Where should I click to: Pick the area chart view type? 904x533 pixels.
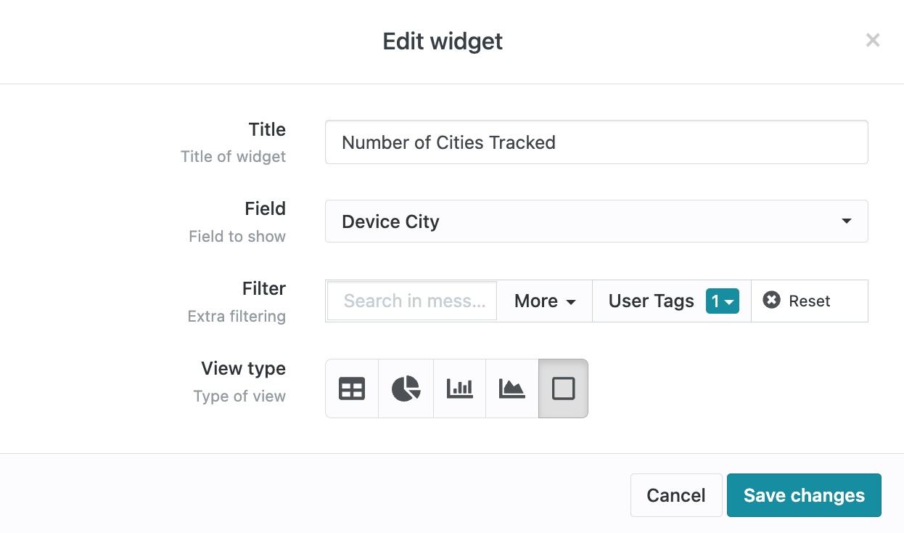tap(511, 388)
